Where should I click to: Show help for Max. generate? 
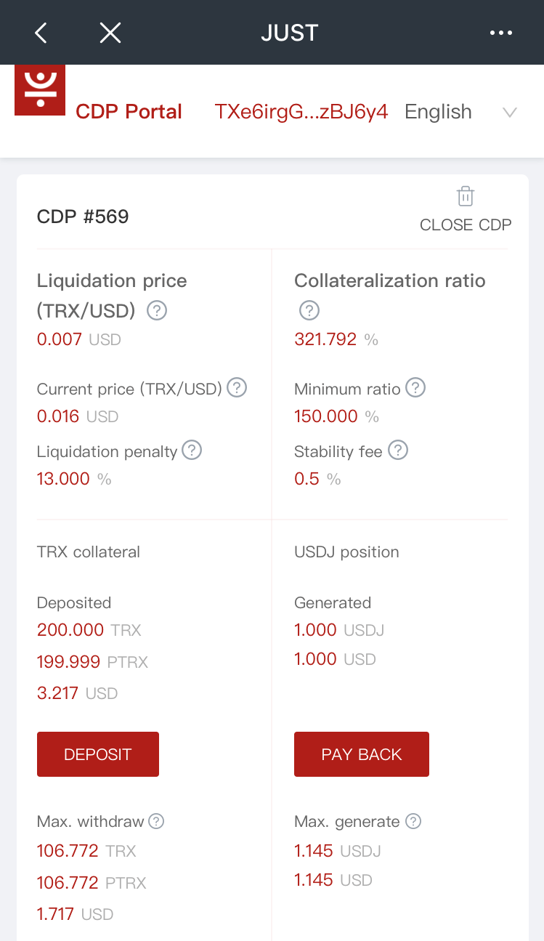tap(413, 821)
